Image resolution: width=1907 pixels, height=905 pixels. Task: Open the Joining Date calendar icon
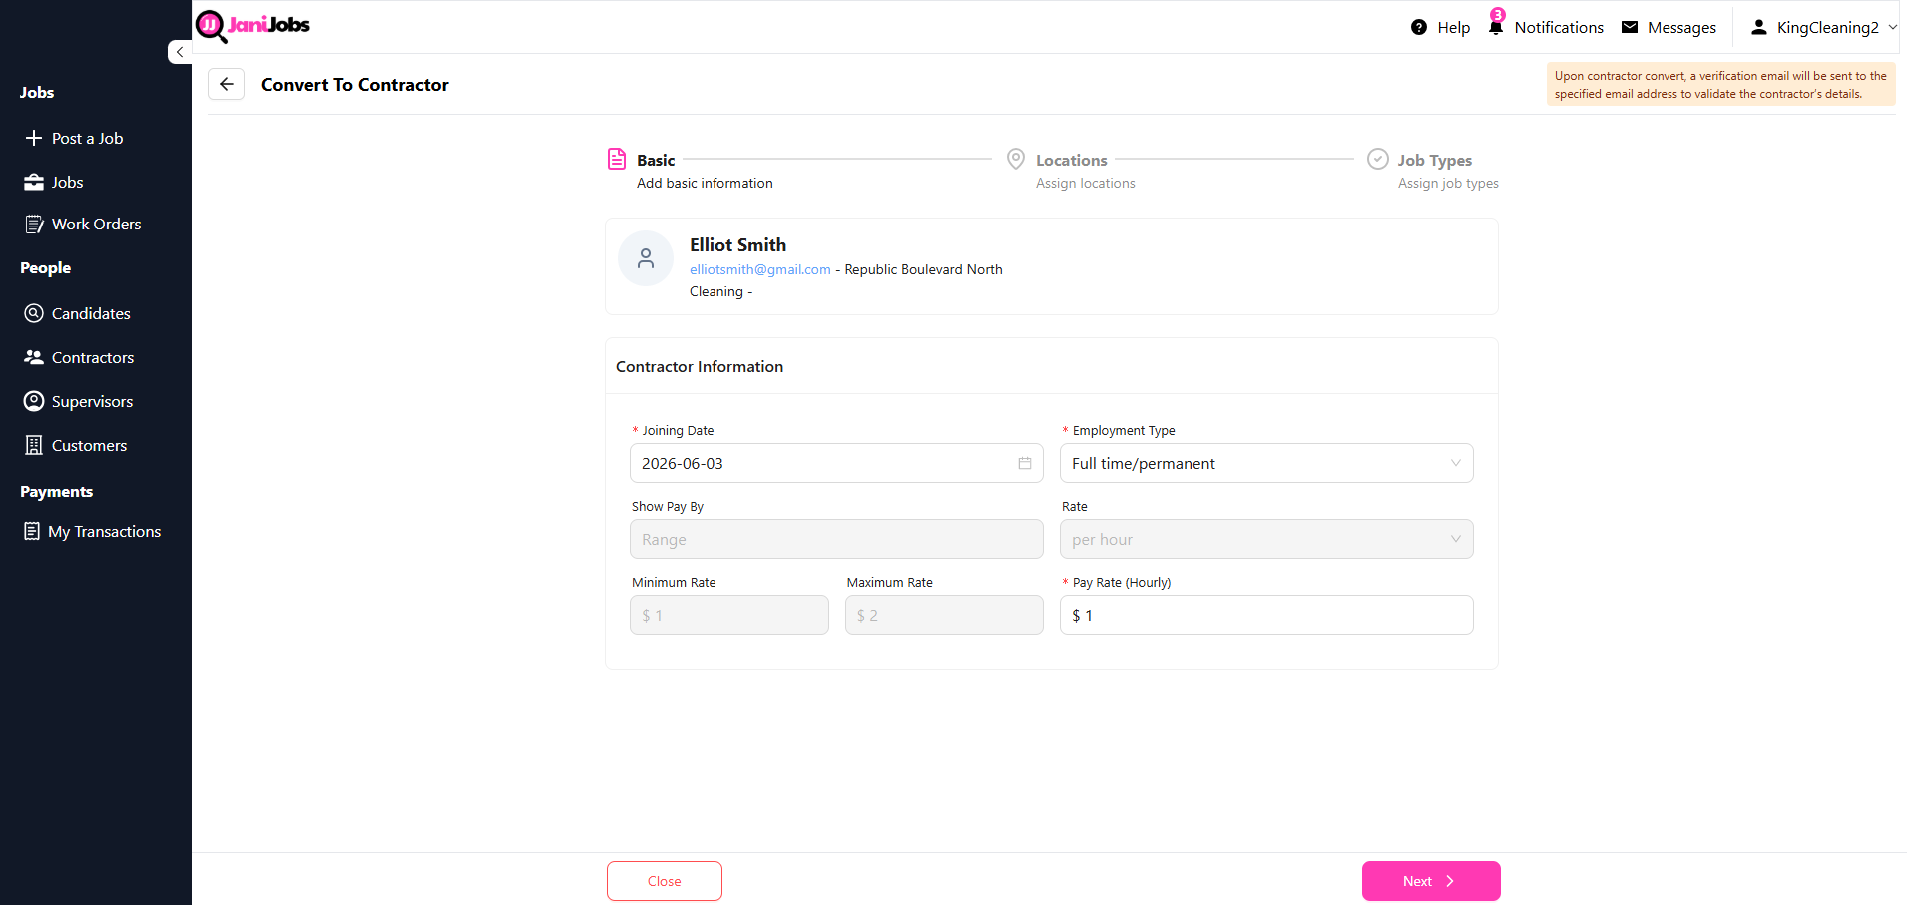tap(1024, 463)
